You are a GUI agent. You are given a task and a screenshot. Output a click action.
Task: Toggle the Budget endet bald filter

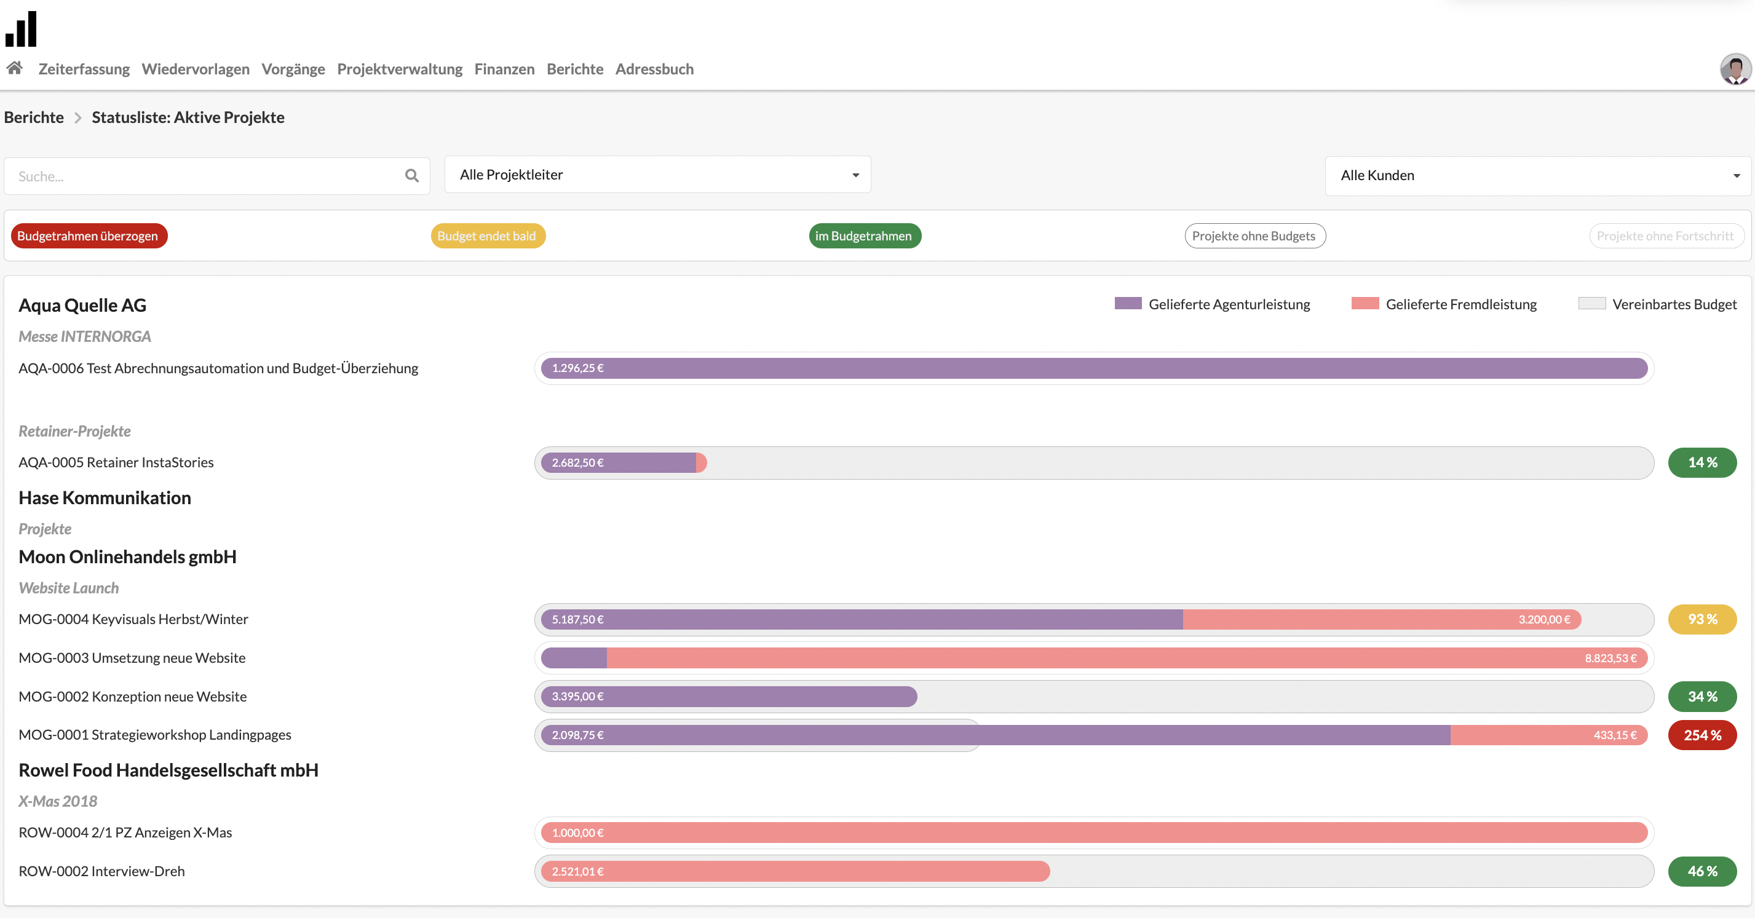[x=487, y=235]
